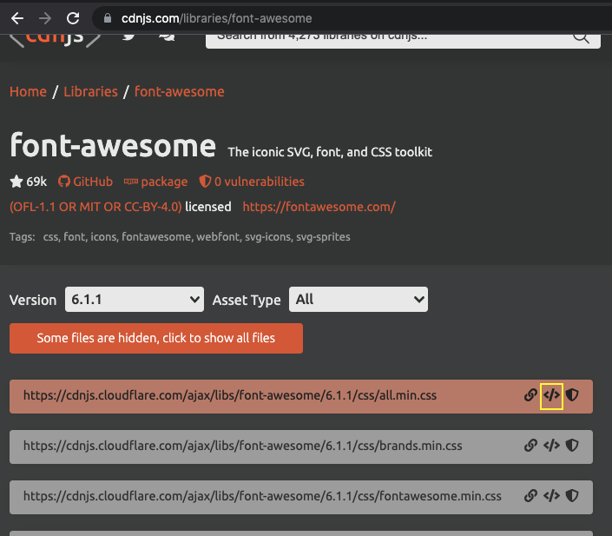Viewport: 612px width, 536px height.
Task: Click the browser forward arrow
Action: [x=45, y=18]
